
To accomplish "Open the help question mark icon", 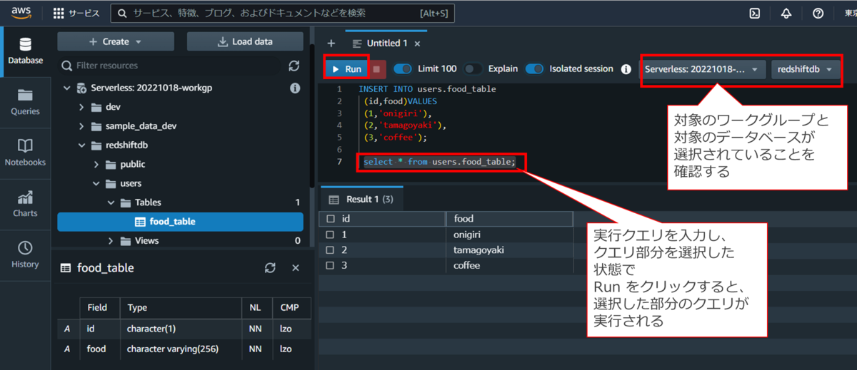I will pos(818,13).
